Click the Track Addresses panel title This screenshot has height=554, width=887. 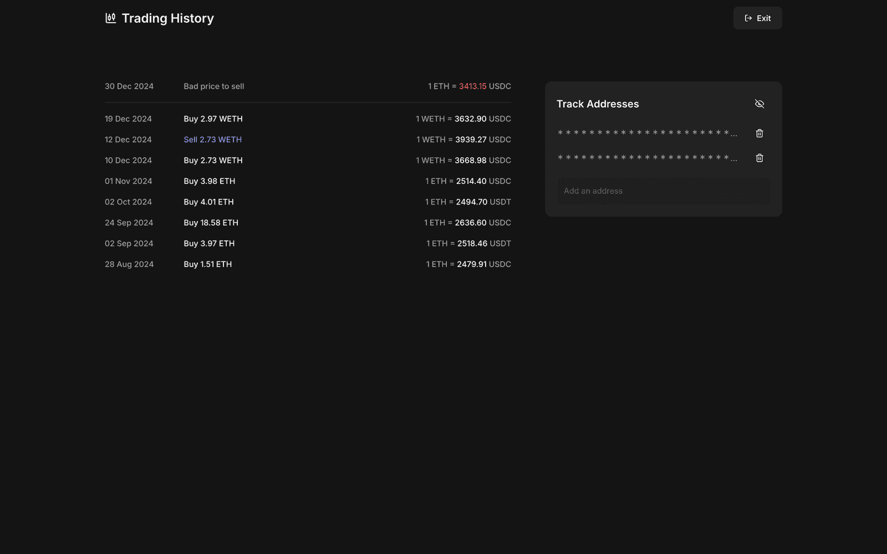[598, 104]
